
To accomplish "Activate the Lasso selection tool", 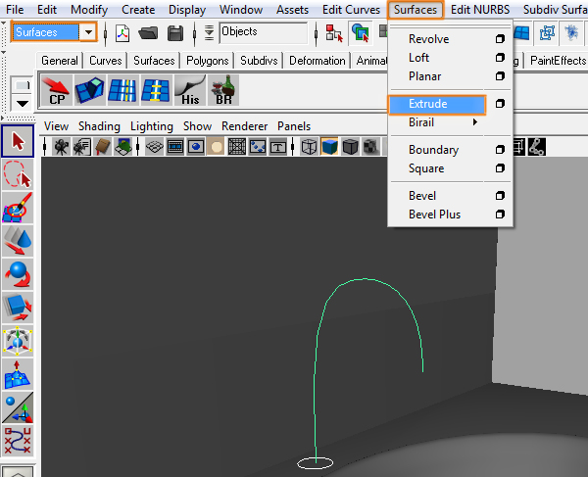I will coord(18,174).
